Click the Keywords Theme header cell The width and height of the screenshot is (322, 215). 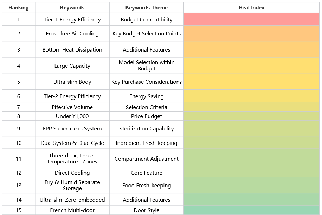[146, 8]
